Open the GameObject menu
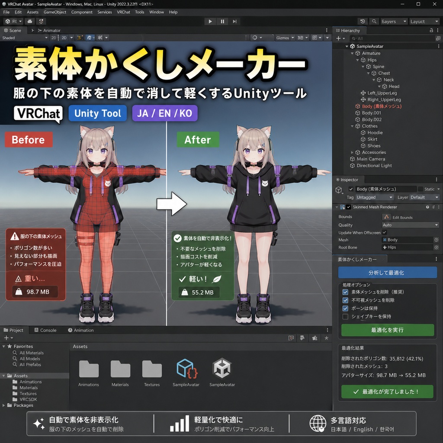This screenshot has height=443, width=443. coord(55,12)
